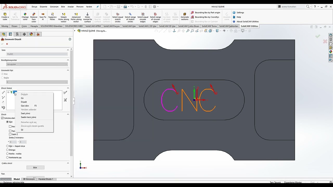Toggle the Çalışma alanı checkbox
This screenshot has width=333, height=187.
(2, 118)
